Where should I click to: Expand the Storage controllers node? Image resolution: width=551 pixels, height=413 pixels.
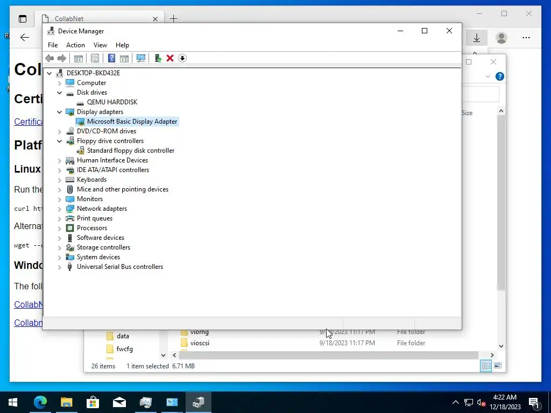point(59,247)
